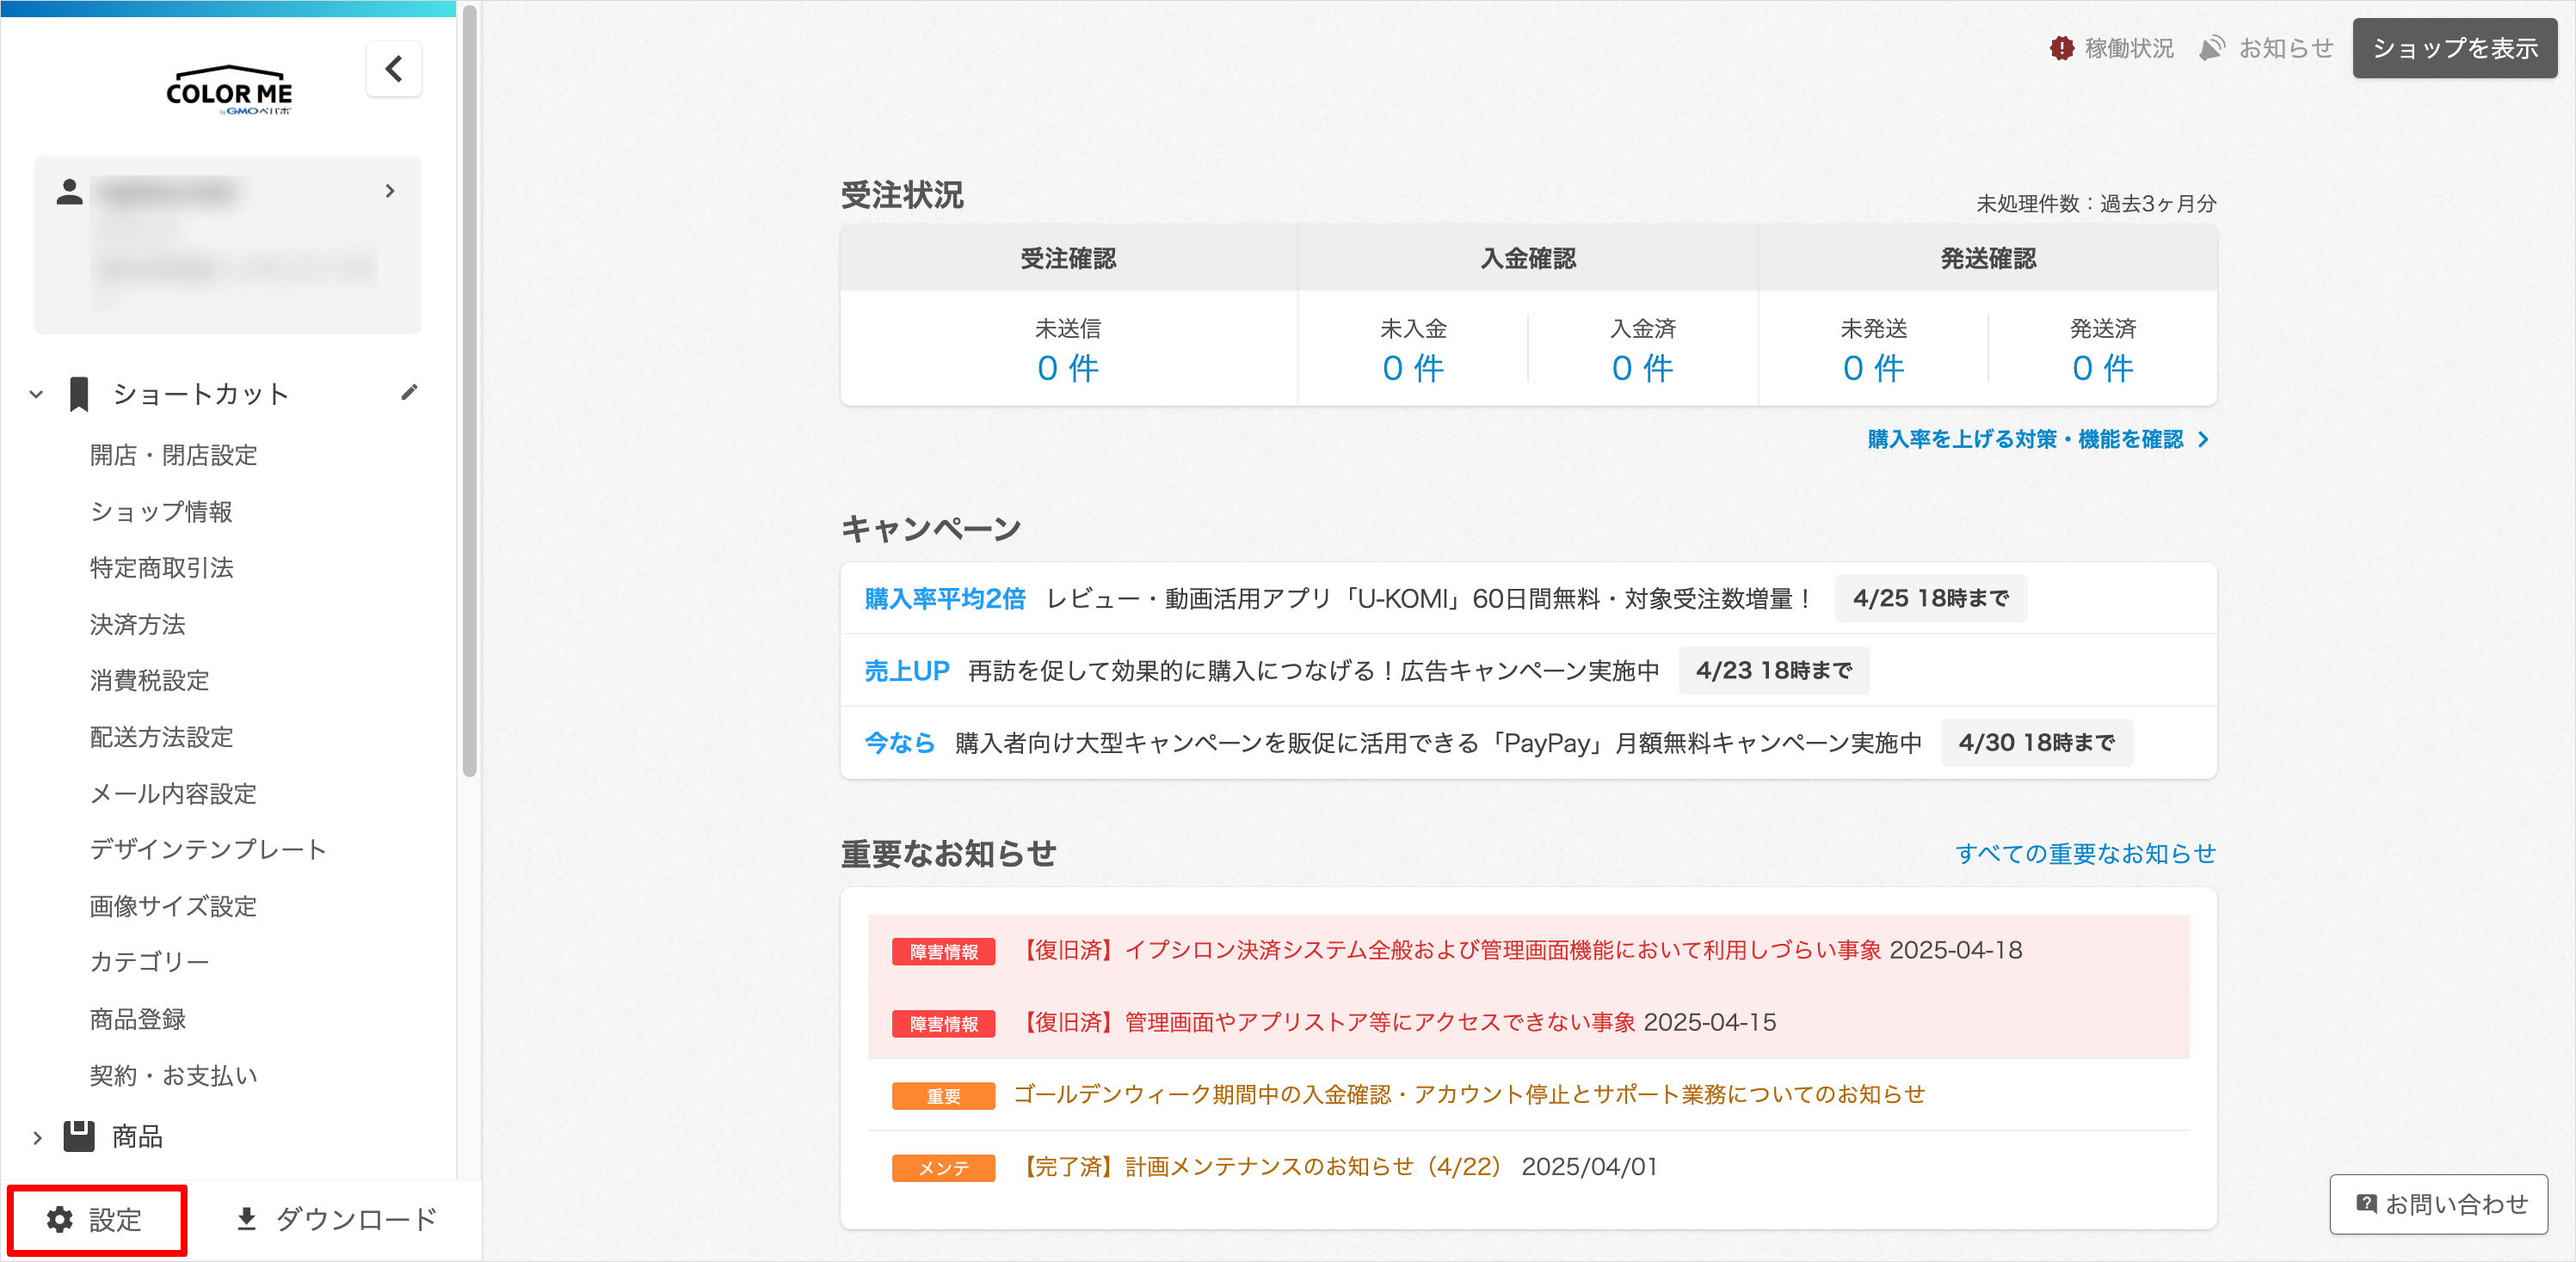
Task: Click the ショップを表示 button
Action: pyautogui.click(x=2454, y=48)
